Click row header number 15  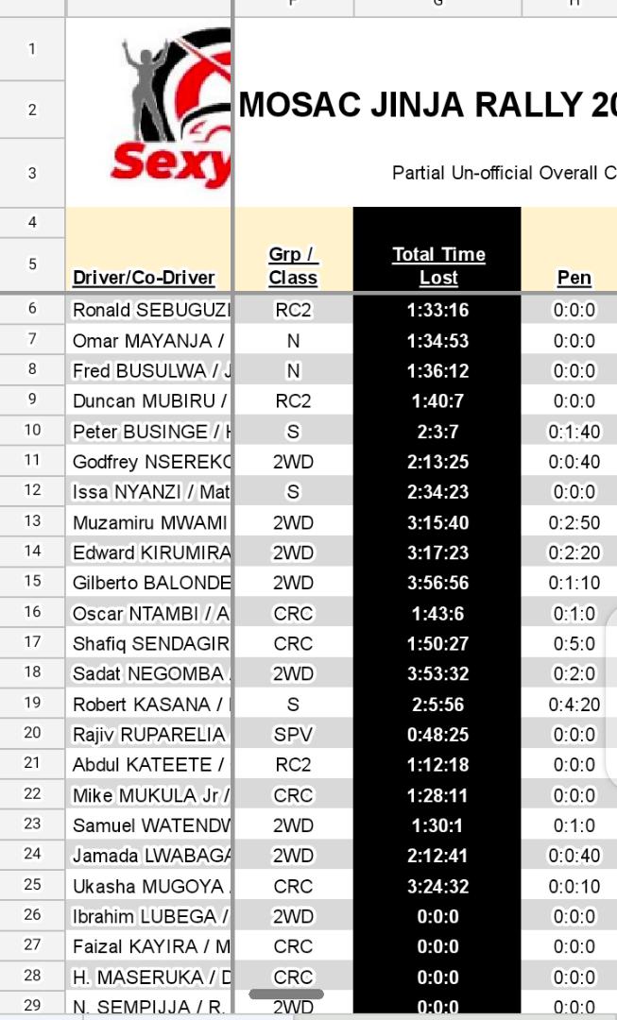(32, 581)
